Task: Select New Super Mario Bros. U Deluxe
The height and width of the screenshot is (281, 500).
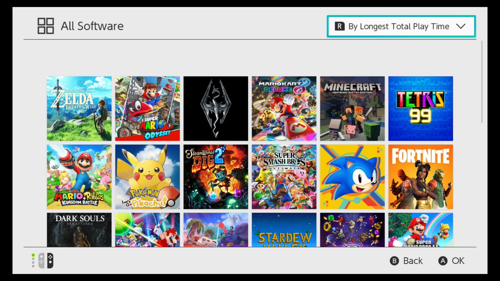Action: coord(421,230)
